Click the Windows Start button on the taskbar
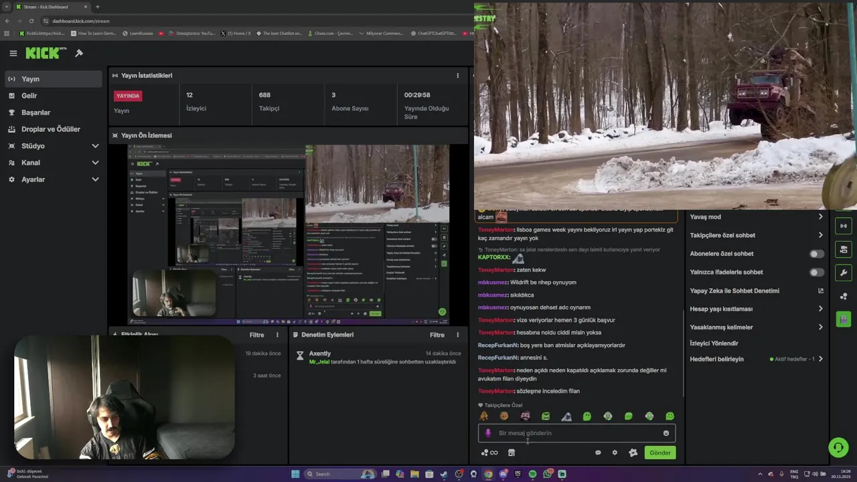 click(x=295, y=474)
